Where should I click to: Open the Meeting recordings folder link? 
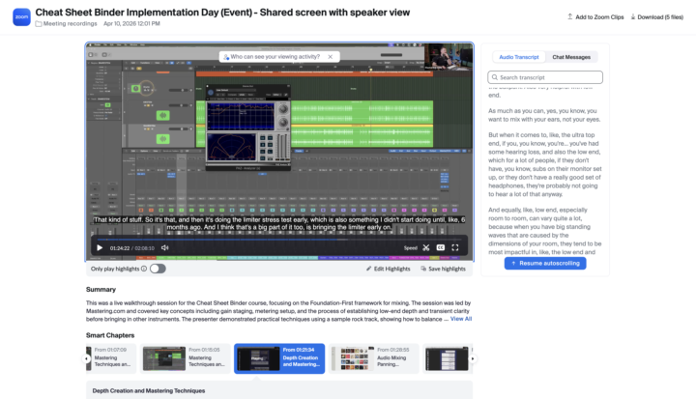tap(66, 23)
